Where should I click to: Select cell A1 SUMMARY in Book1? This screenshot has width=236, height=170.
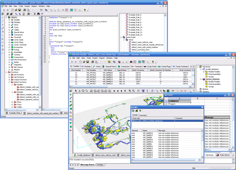(179, 101)
